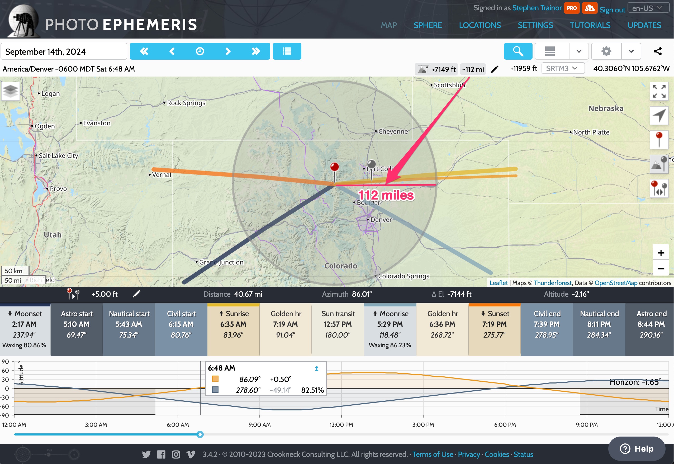The width and height of the screenshot is (674, 464).
Task: Click the Leaflet attribution link
Action: tap(499, 283)
